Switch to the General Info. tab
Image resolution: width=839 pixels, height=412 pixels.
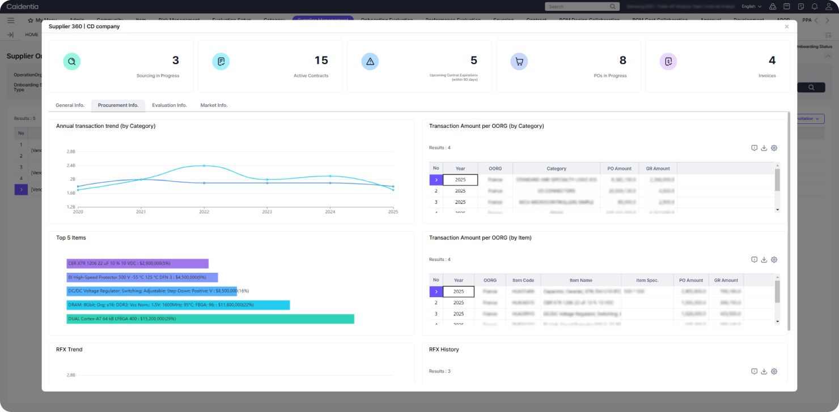coord(70,105)
